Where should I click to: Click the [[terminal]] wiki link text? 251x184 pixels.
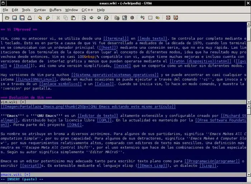pyautogui.click(x=116, y=38)
